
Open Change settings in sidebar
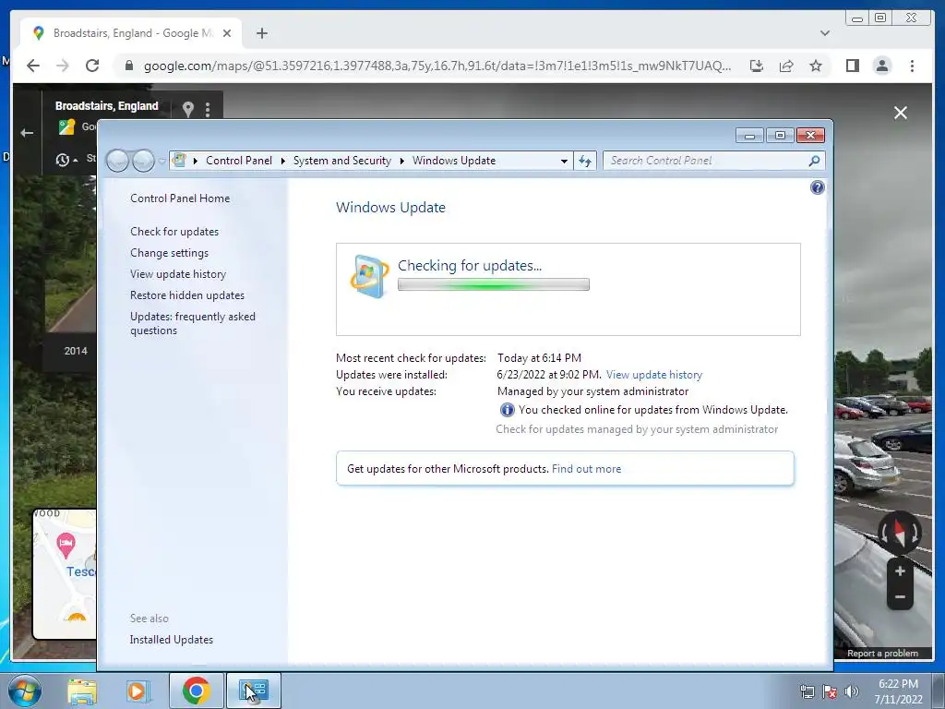(x=170, y=253)
